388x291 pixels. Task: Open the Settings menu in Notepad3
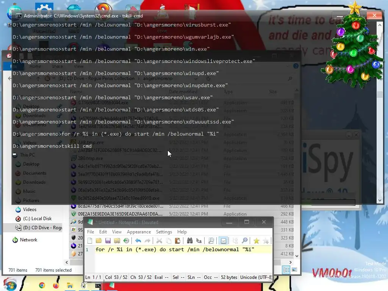coord(164,232)
